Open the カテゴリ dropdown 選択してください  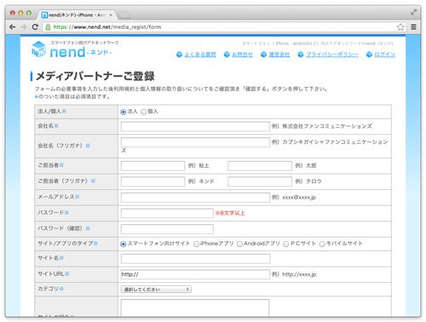156,290
